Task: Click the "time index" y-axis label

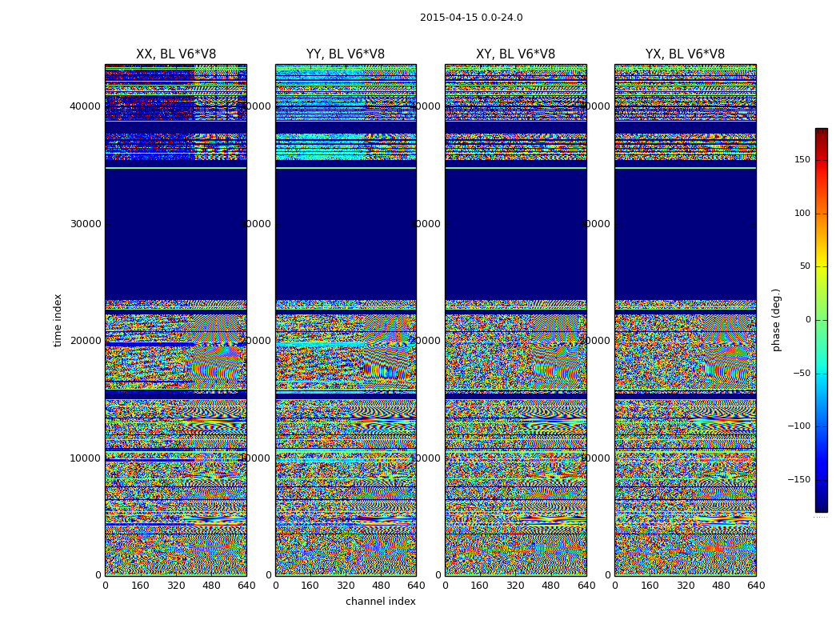Action: (x=58, y=320)
